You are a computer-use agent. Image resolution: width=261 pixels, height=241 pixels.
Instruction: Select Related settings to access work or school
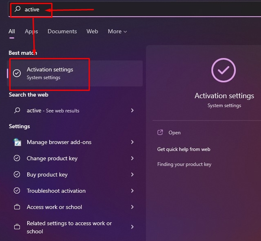point(74,227)
